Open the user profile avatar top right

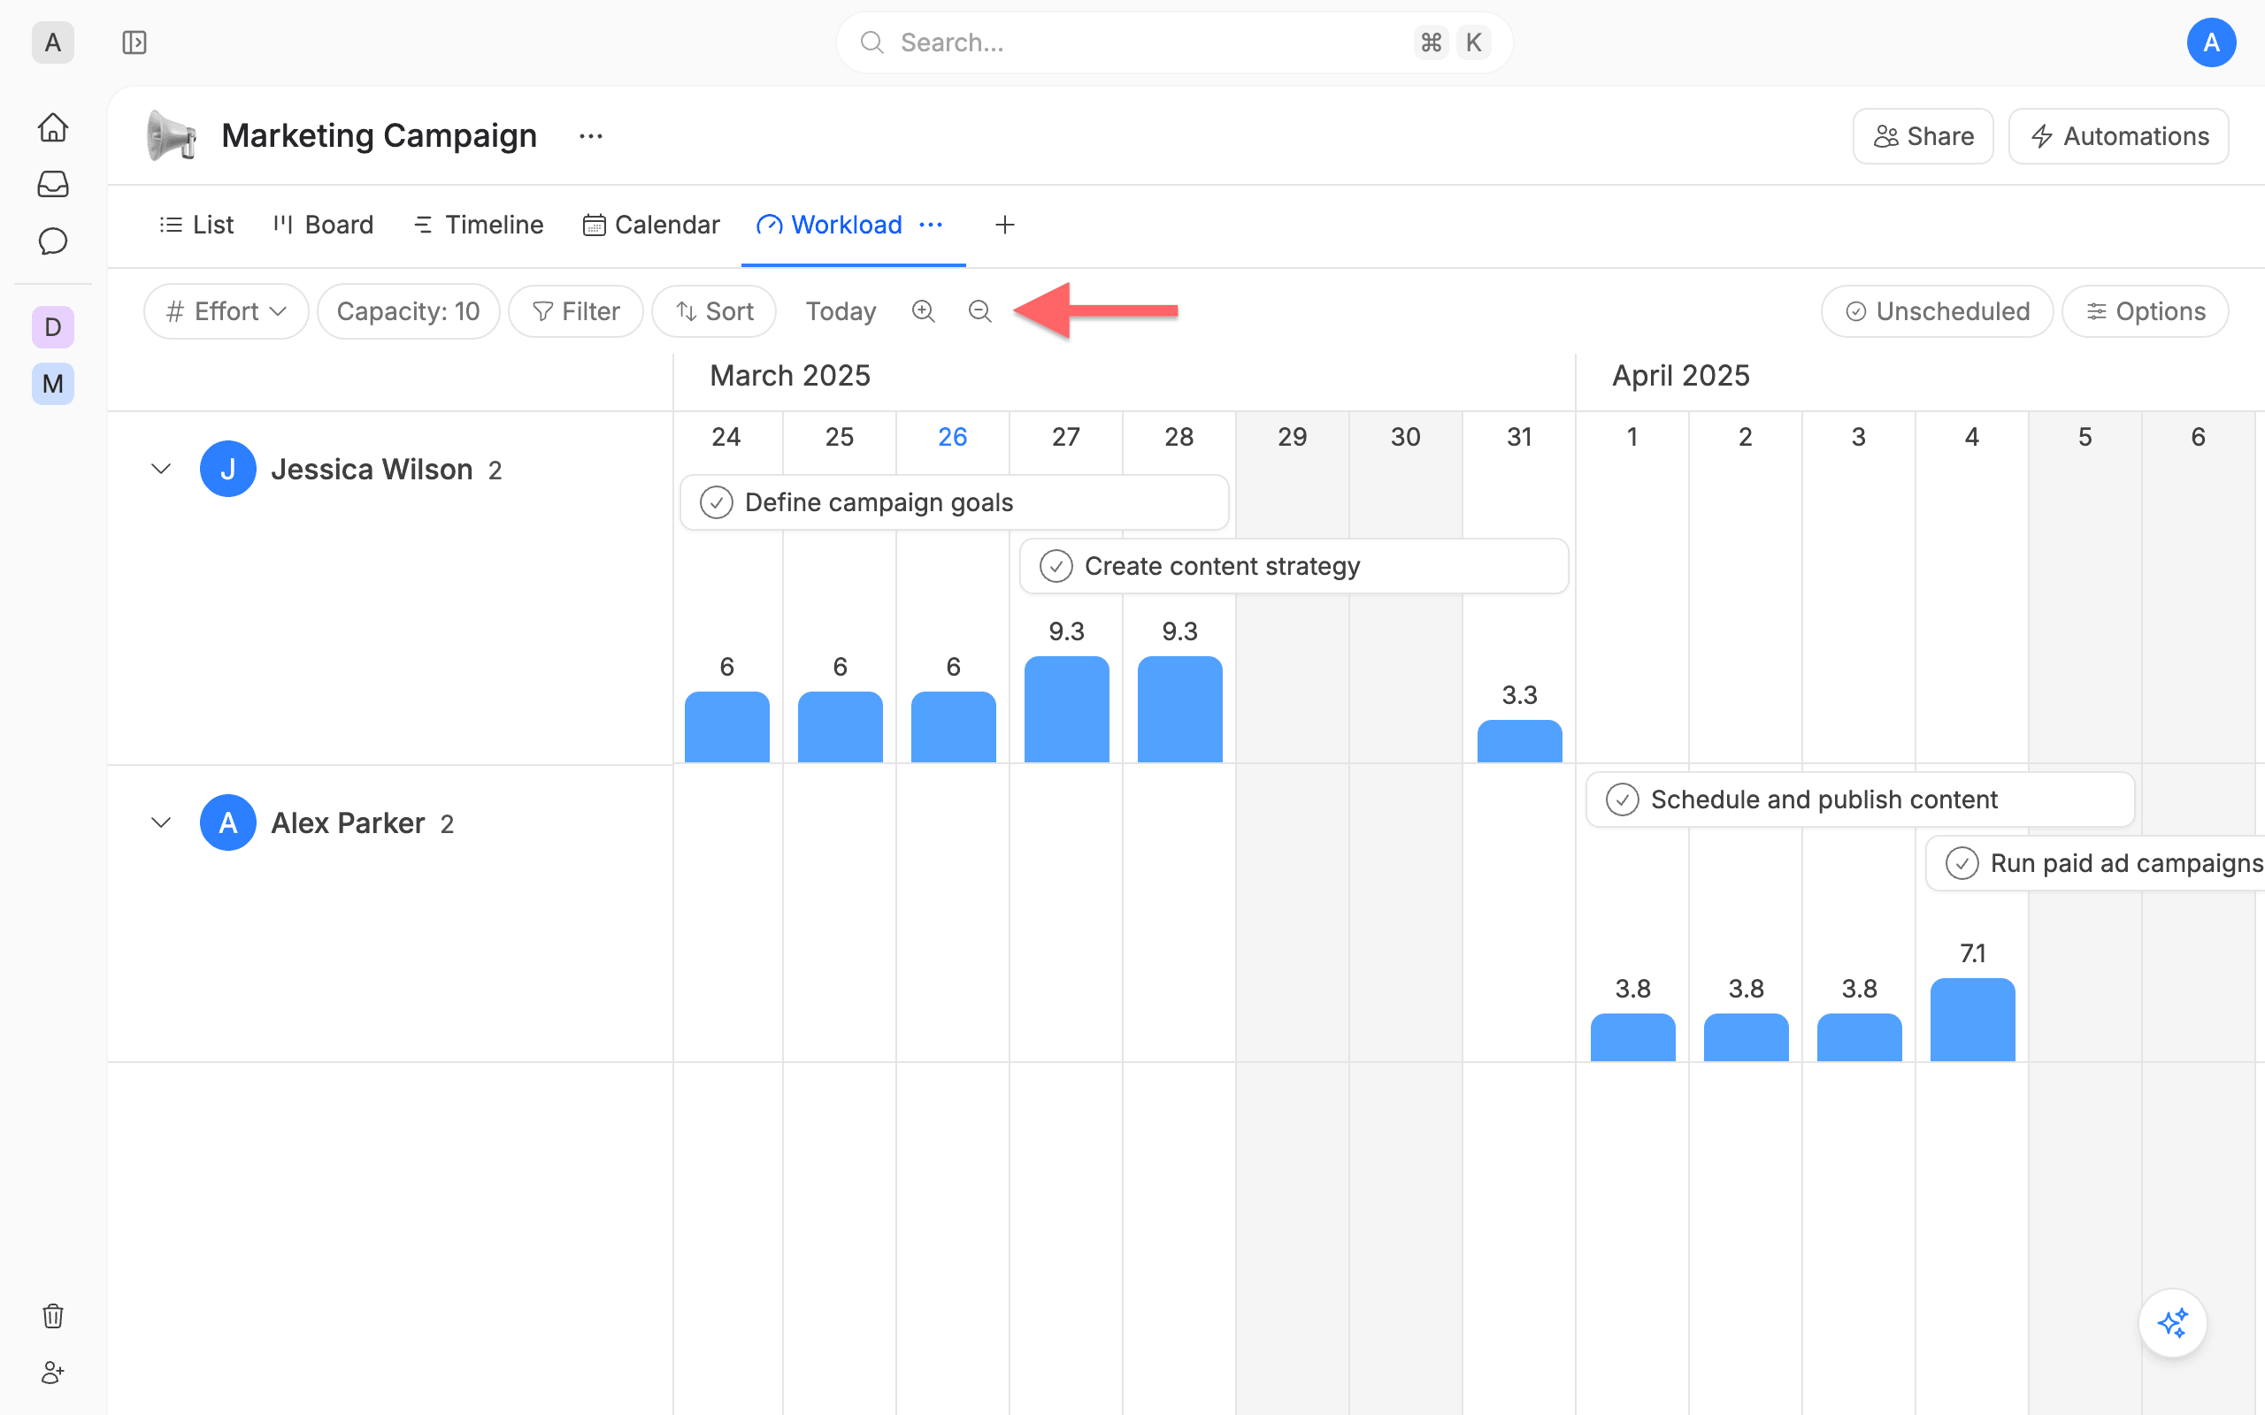point(2211,42)
